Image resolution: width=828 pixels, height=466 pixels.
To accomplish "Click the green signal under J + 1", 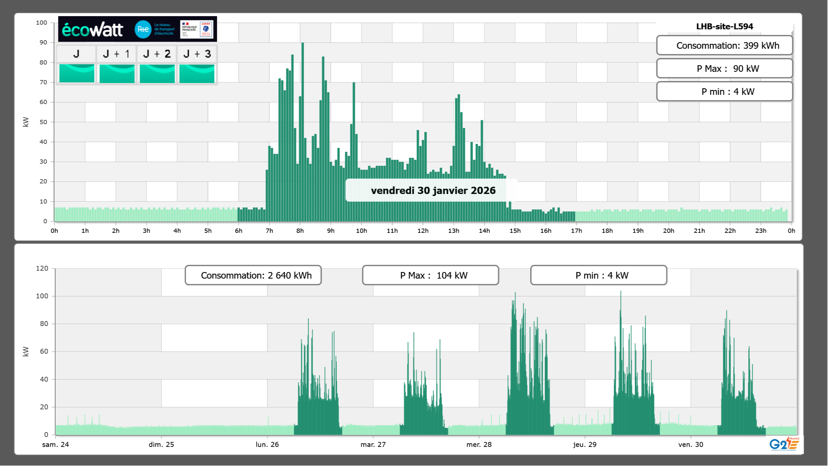I will point(117,73).
